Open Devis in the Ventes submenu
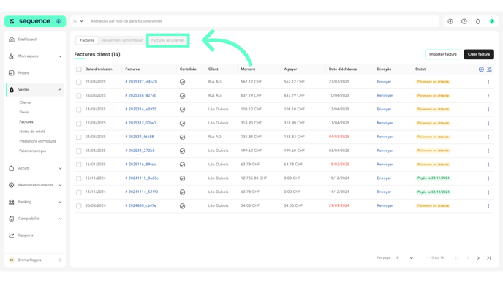Image resolution: width=503 pixels, height=283 pixels. point(23,113)
